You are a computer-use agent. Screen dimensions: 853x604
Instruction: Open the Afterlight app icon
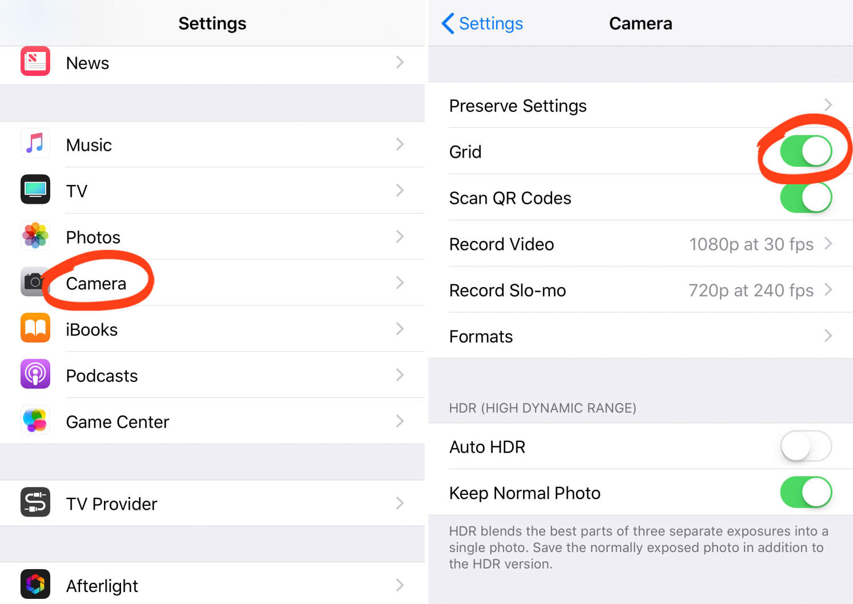[x=35, y=584]
